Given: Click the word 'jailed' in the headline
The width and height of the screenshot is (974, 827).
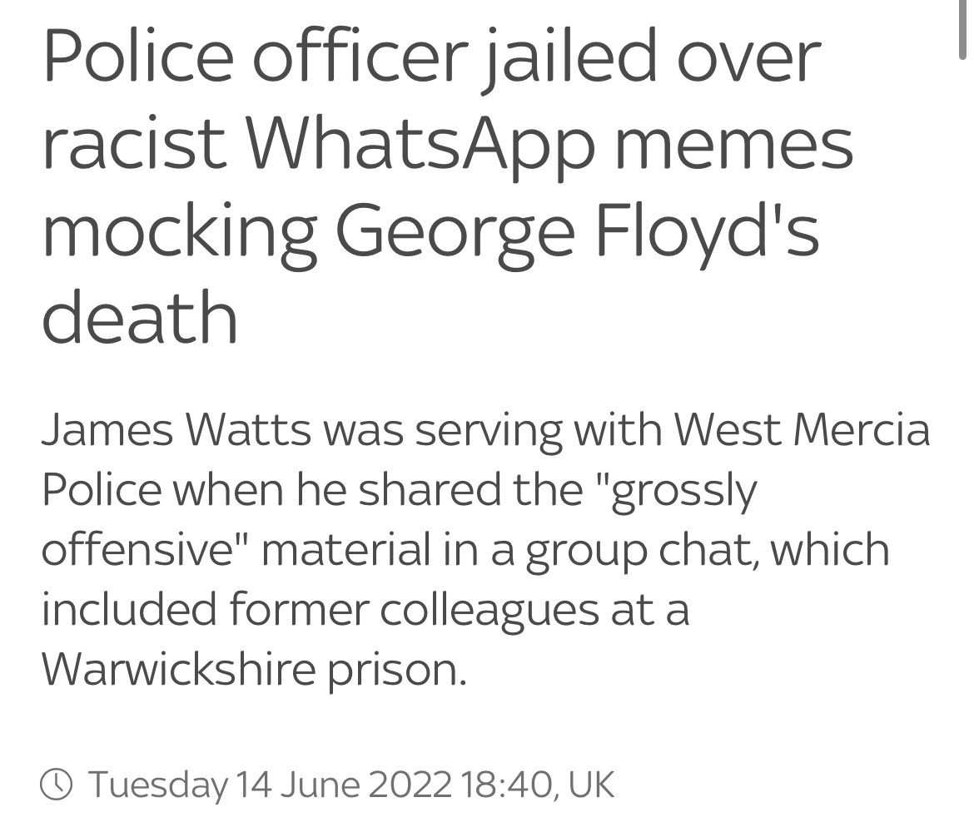Looking at the screenshot, I should (569, 59).
